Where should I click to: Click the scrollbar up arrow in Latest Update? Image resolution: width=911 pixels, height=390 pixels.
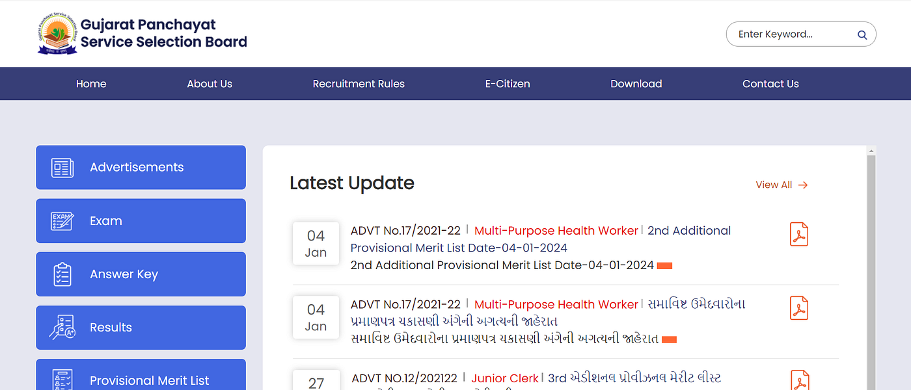(871, 151)
